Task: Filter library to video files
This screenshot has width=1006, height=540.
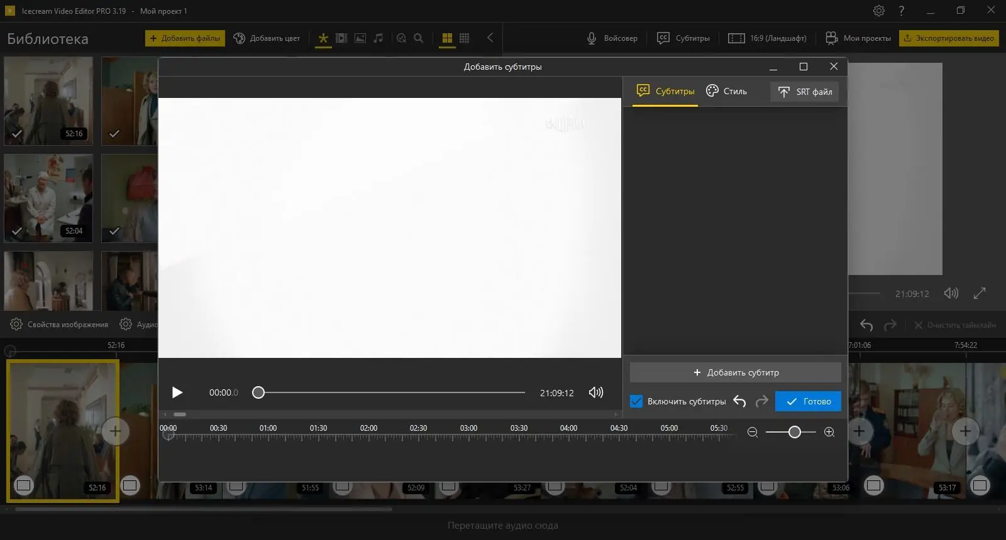Action: tap(341, 38)
